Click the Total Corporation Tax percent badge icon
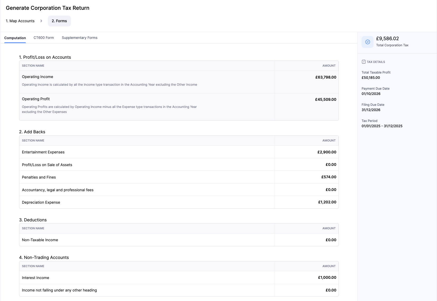 367,42
